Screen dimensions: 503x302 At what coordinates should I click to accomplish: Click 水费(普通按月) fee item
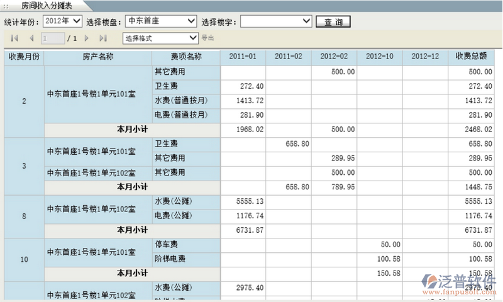181,101
